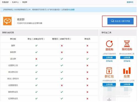Click the 群红包 red envelope icon

109,70
